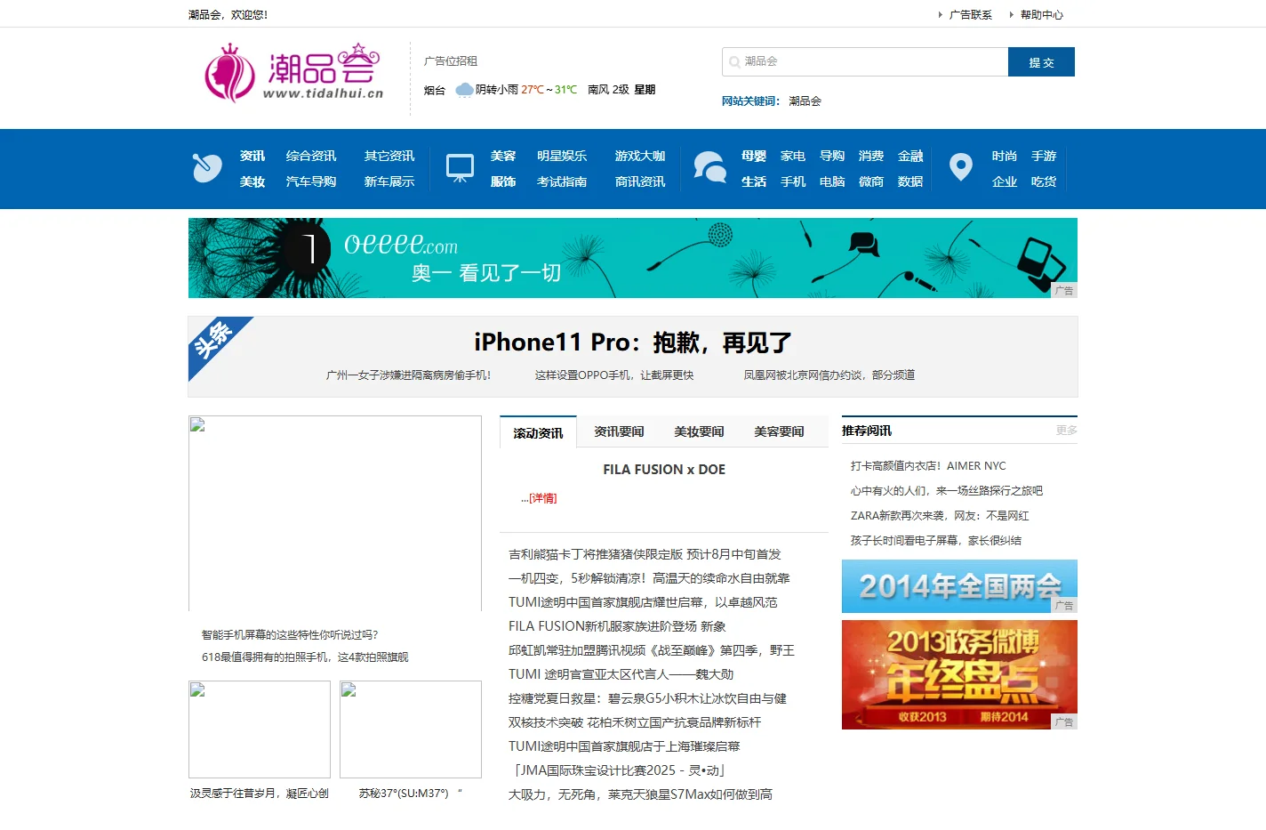Open the 综合资讯 nav item
Screen dimensions: 1266x830
click(x=311, y=156)
